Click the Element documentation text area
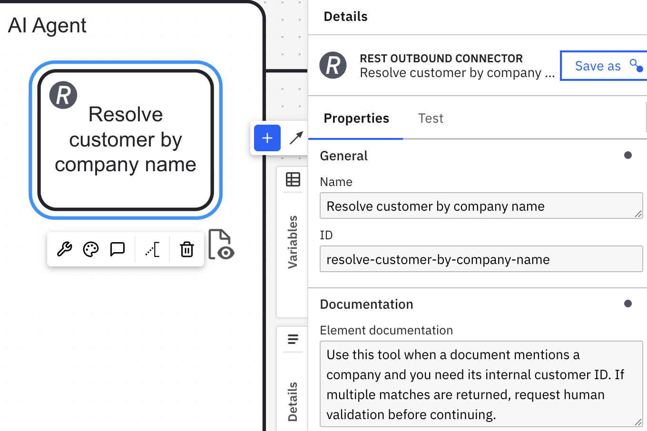The width and height of the screenshot is (647, 431). point(481,384)
